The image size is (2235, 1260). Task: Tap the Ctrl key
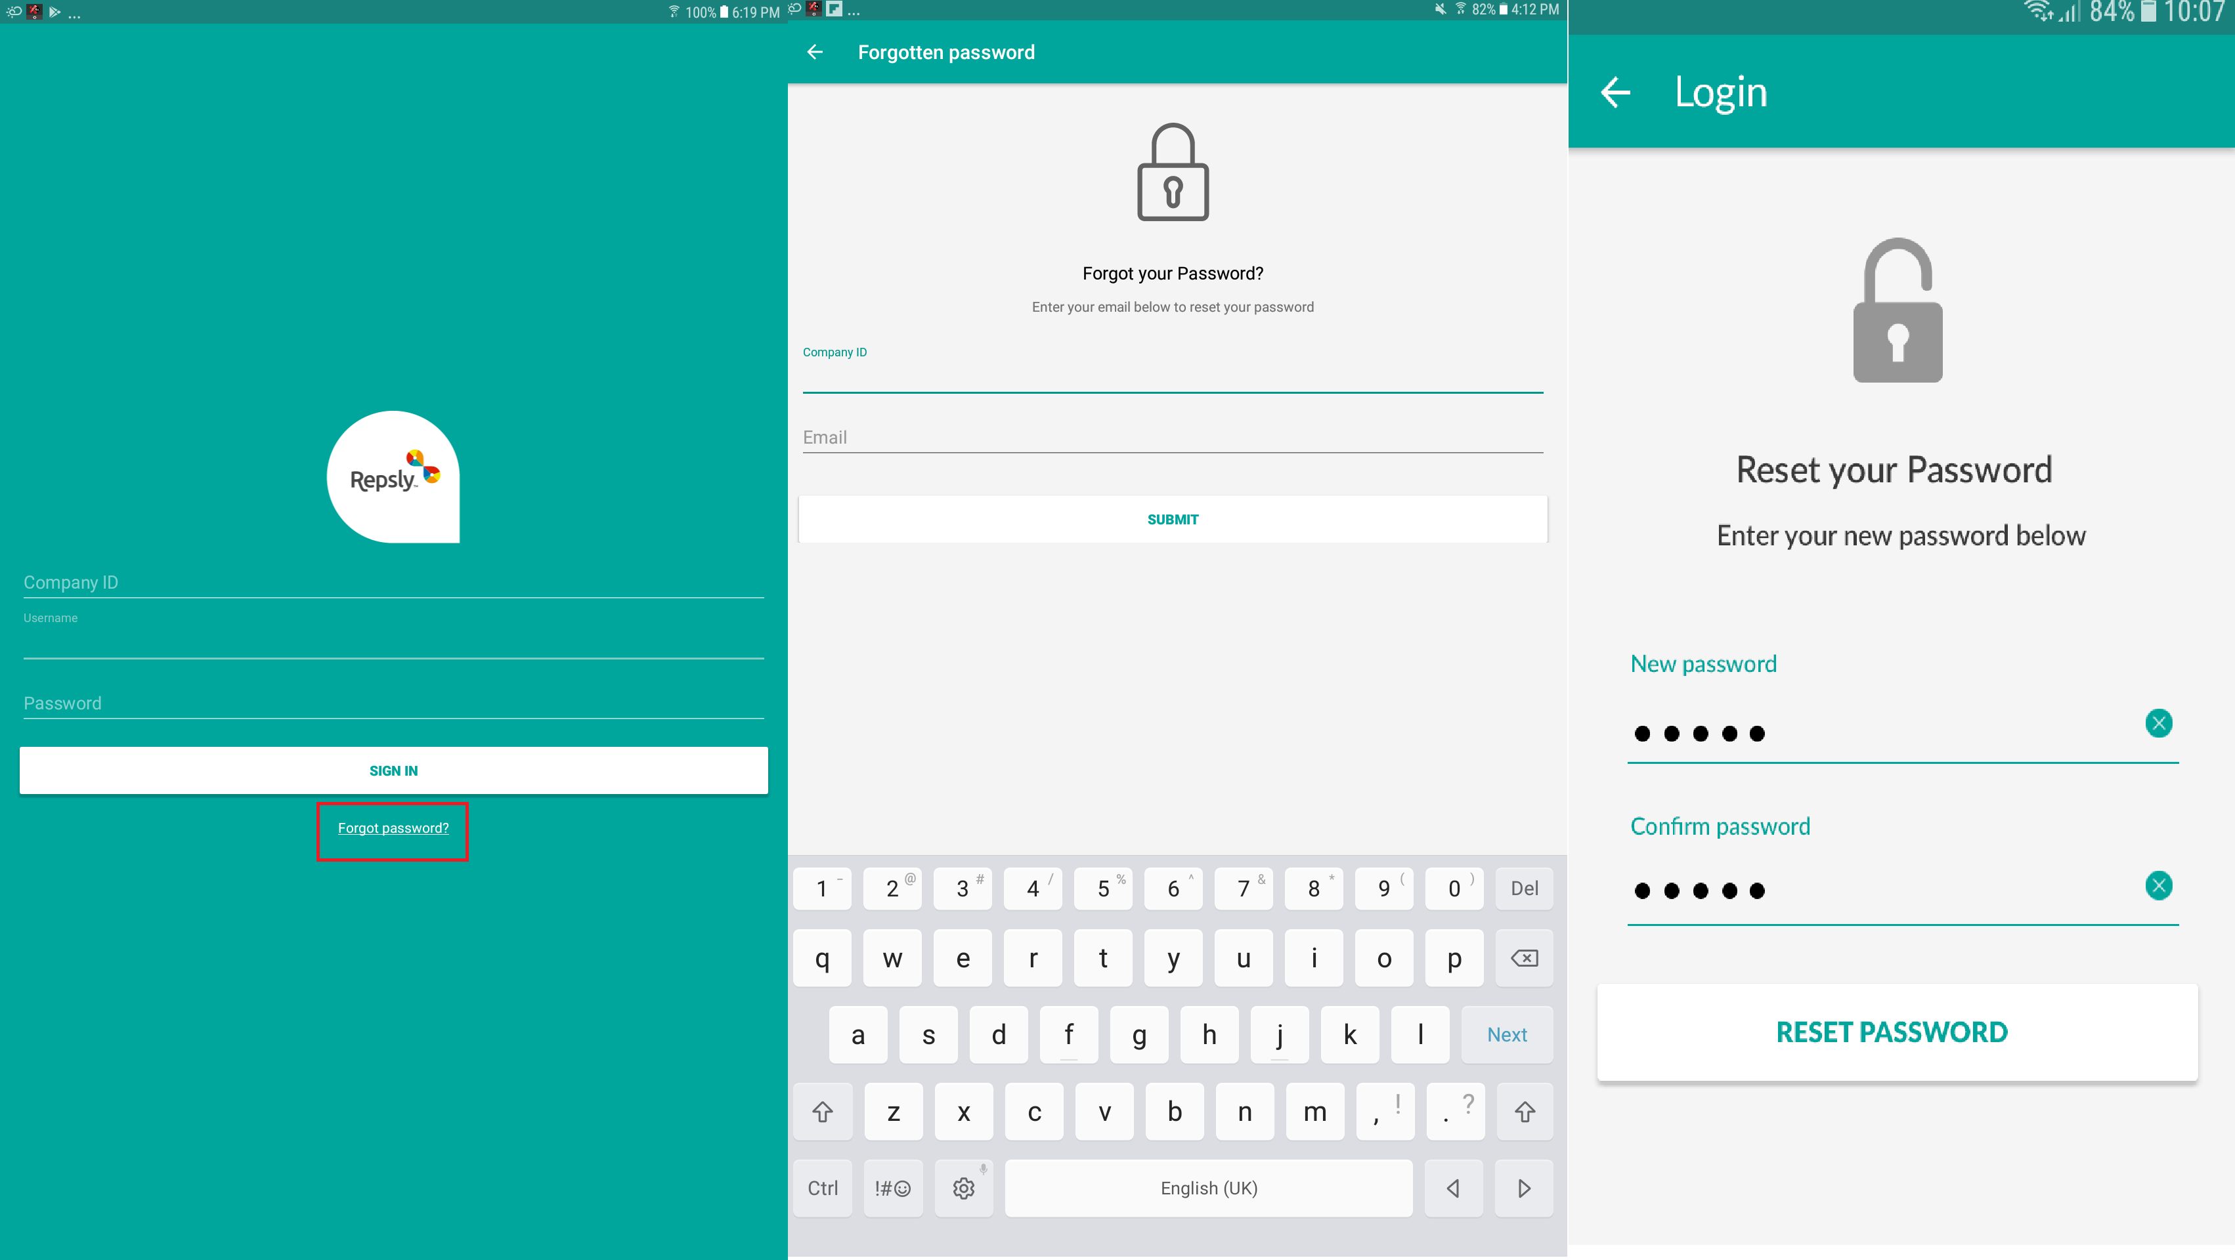coord(823,1188)
